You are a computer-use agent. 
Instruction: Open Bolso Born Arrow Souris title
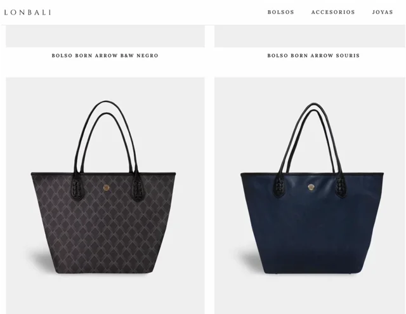[x=313, y=55]
